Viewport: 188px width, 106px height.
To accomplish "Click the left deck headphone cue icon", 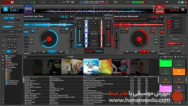I will [79, 45].
